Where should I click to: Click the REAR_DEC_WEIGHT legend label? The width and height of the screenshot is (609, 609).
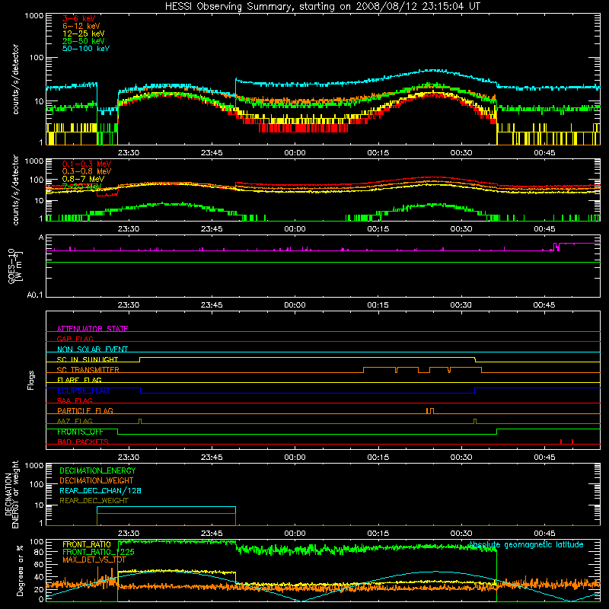(x=94, y=501)
